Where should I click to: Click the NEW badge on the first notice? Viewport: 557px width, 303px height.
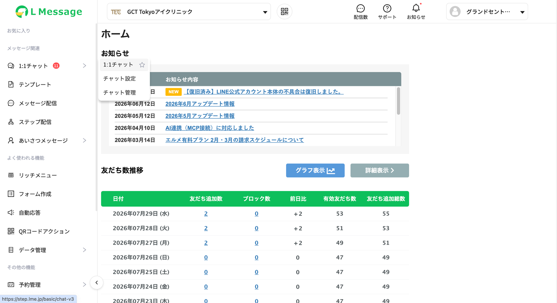174,92
